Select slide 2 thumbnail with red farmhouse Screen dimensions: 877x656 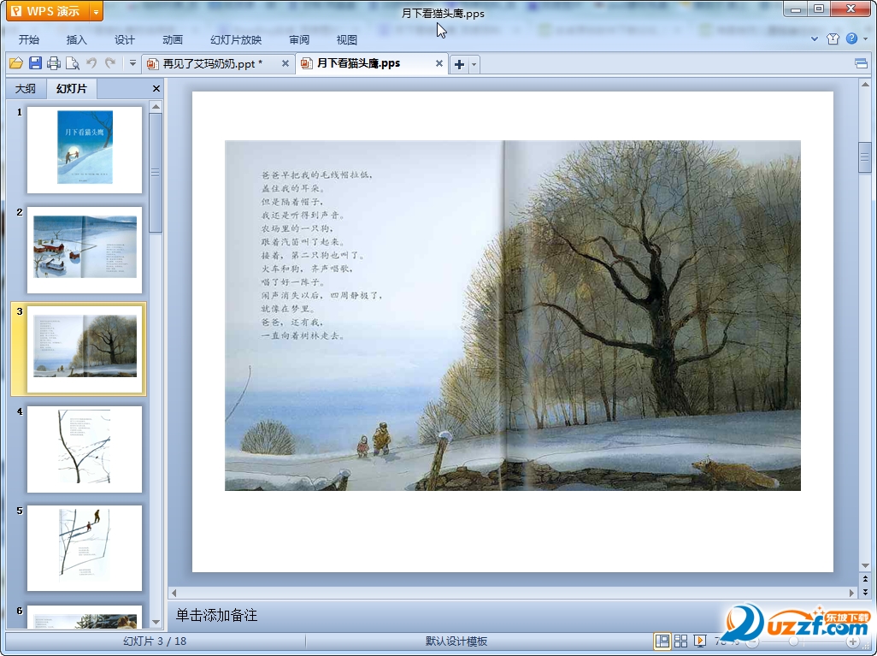(x=85, y=250)
